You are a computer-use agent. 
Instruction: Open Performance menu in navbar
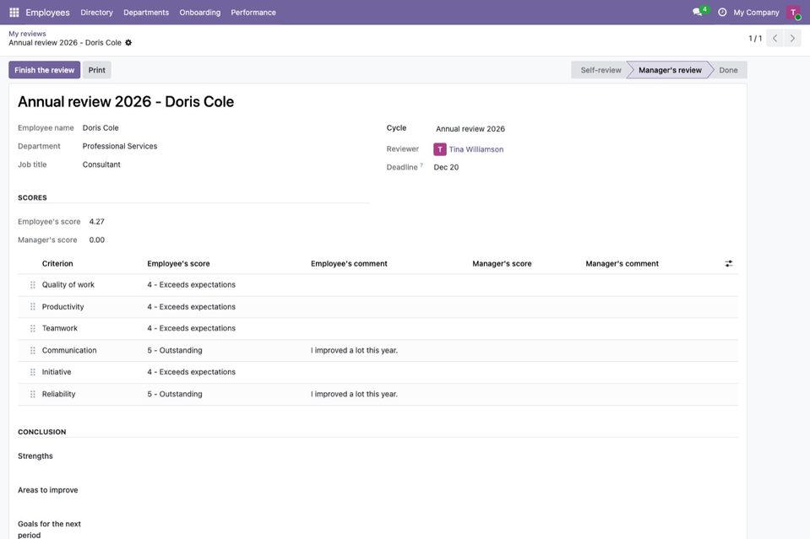253,13
